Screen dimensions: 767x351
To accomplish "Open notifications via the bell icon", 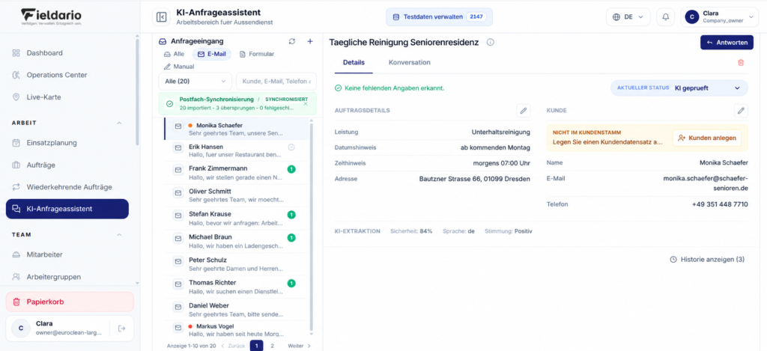I will tap(665, 16).
